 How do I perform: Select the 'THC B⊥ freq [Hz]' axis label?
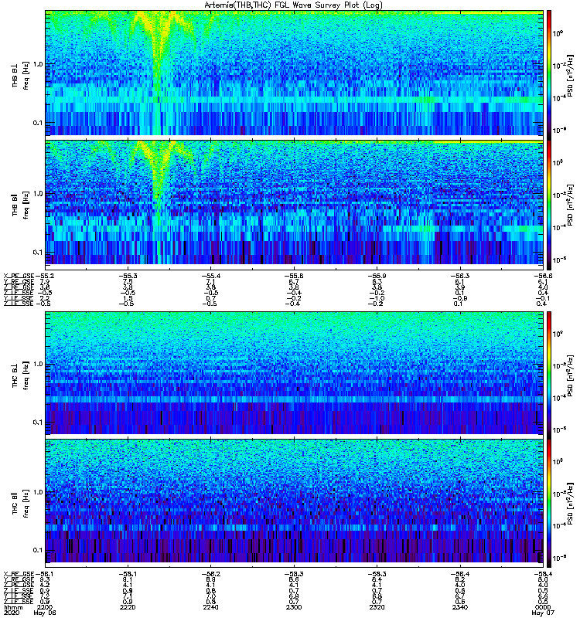[x=20, y=375]
